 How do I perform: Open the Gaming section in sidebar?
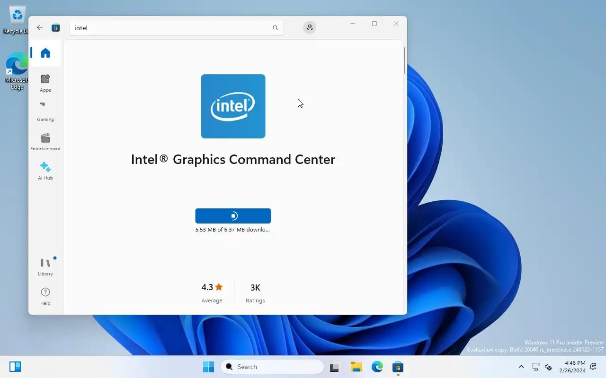[45, 112]
